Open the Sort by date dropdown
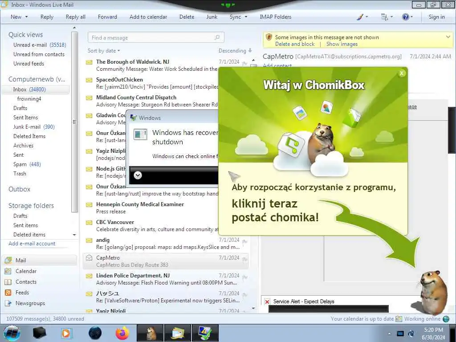456x342 pixels. 103,51
